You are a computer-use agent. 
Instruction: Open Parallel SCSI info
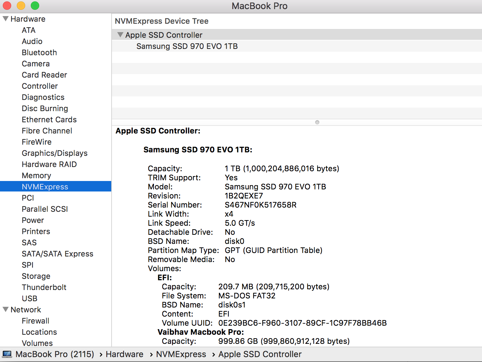[45, 209]
